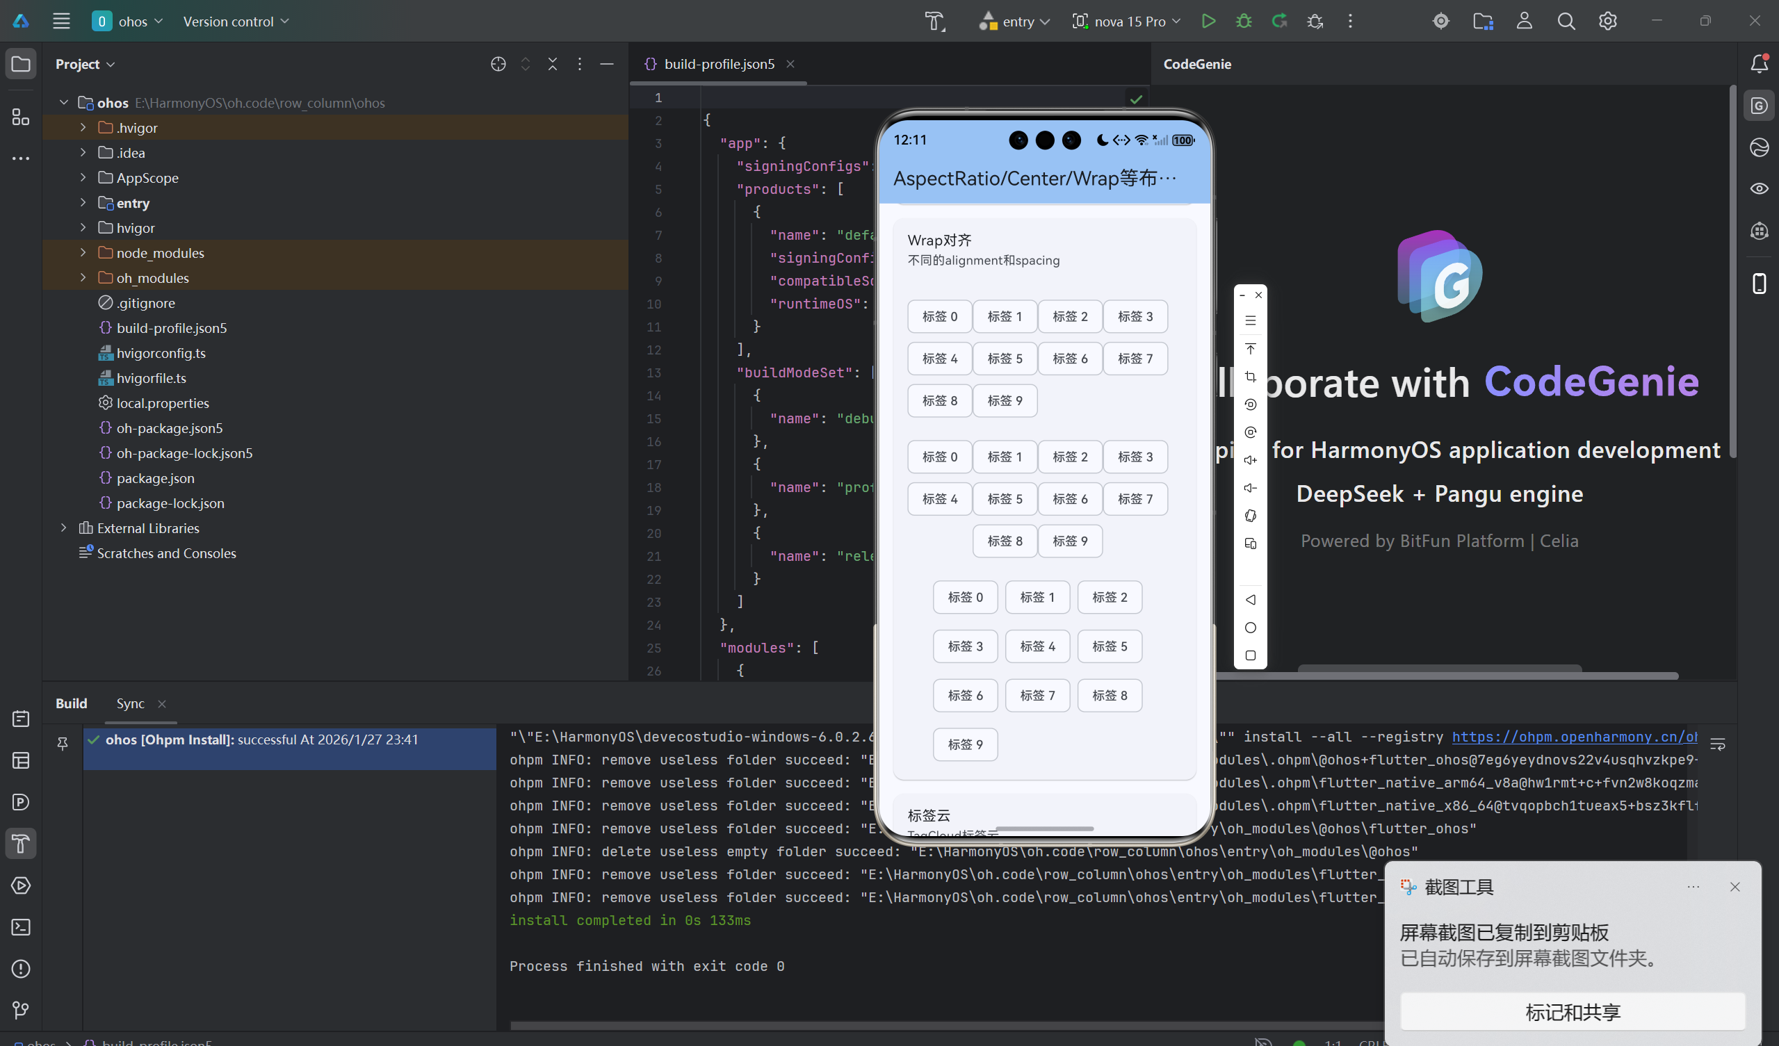The width and height of the screenshot is (1779, 1046).
Task: Toggle the pin in Build panel
Action: tap(62, 743)
